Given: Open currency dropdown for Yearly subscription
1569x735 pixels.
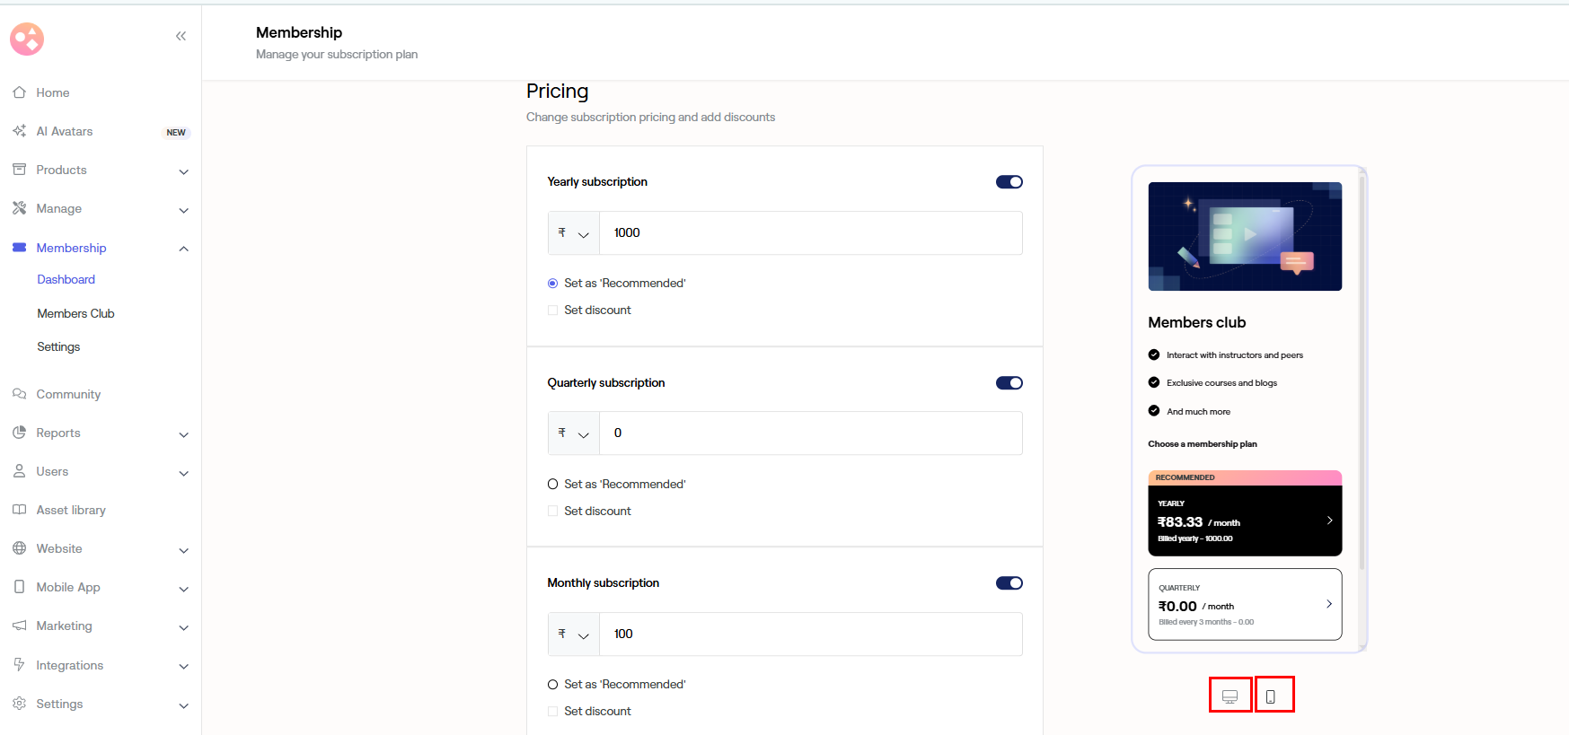Looking at the screenshot, I should click(574, 233).
